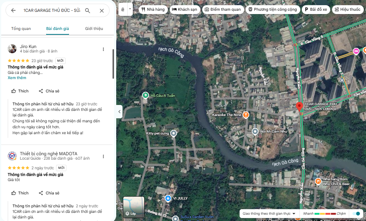This screenshot has width=366, height=221.
Task: Filter map by Hiệu thuốc
Action: coord(348,9)
